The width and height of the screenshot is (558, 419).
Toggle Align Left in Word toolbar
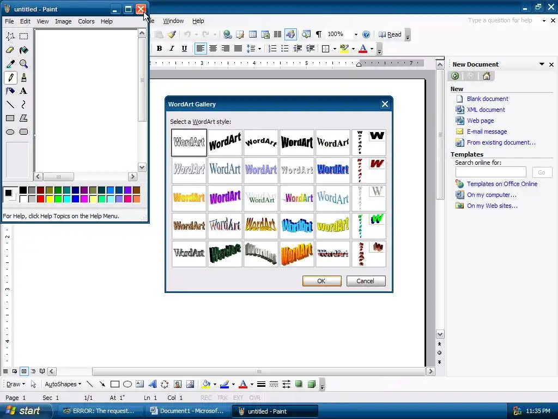coord(201,49)
